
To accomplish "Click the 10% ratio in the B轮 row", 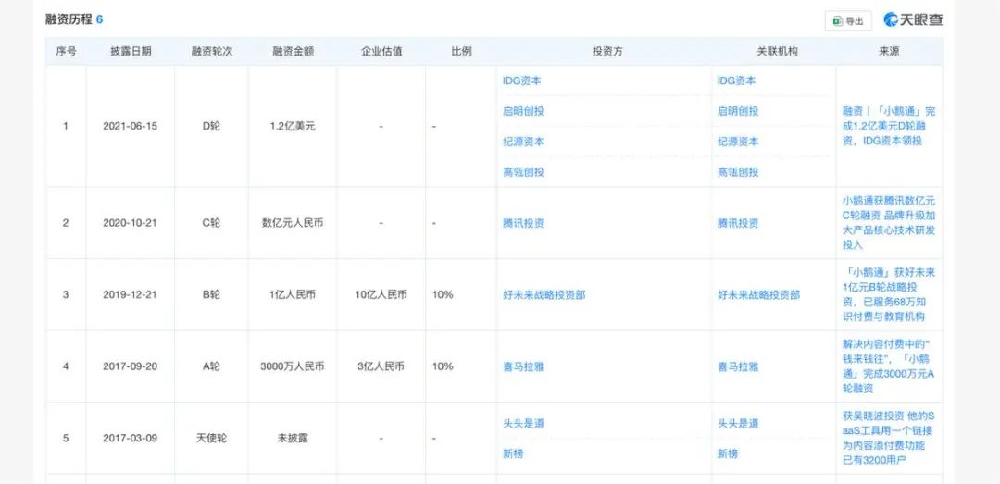I will click(x=443, y=295).
